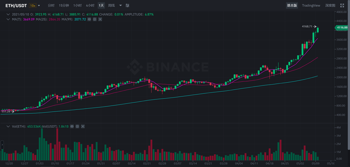Select the 分时 interval

pyautogui.click(x=51, y=5)
